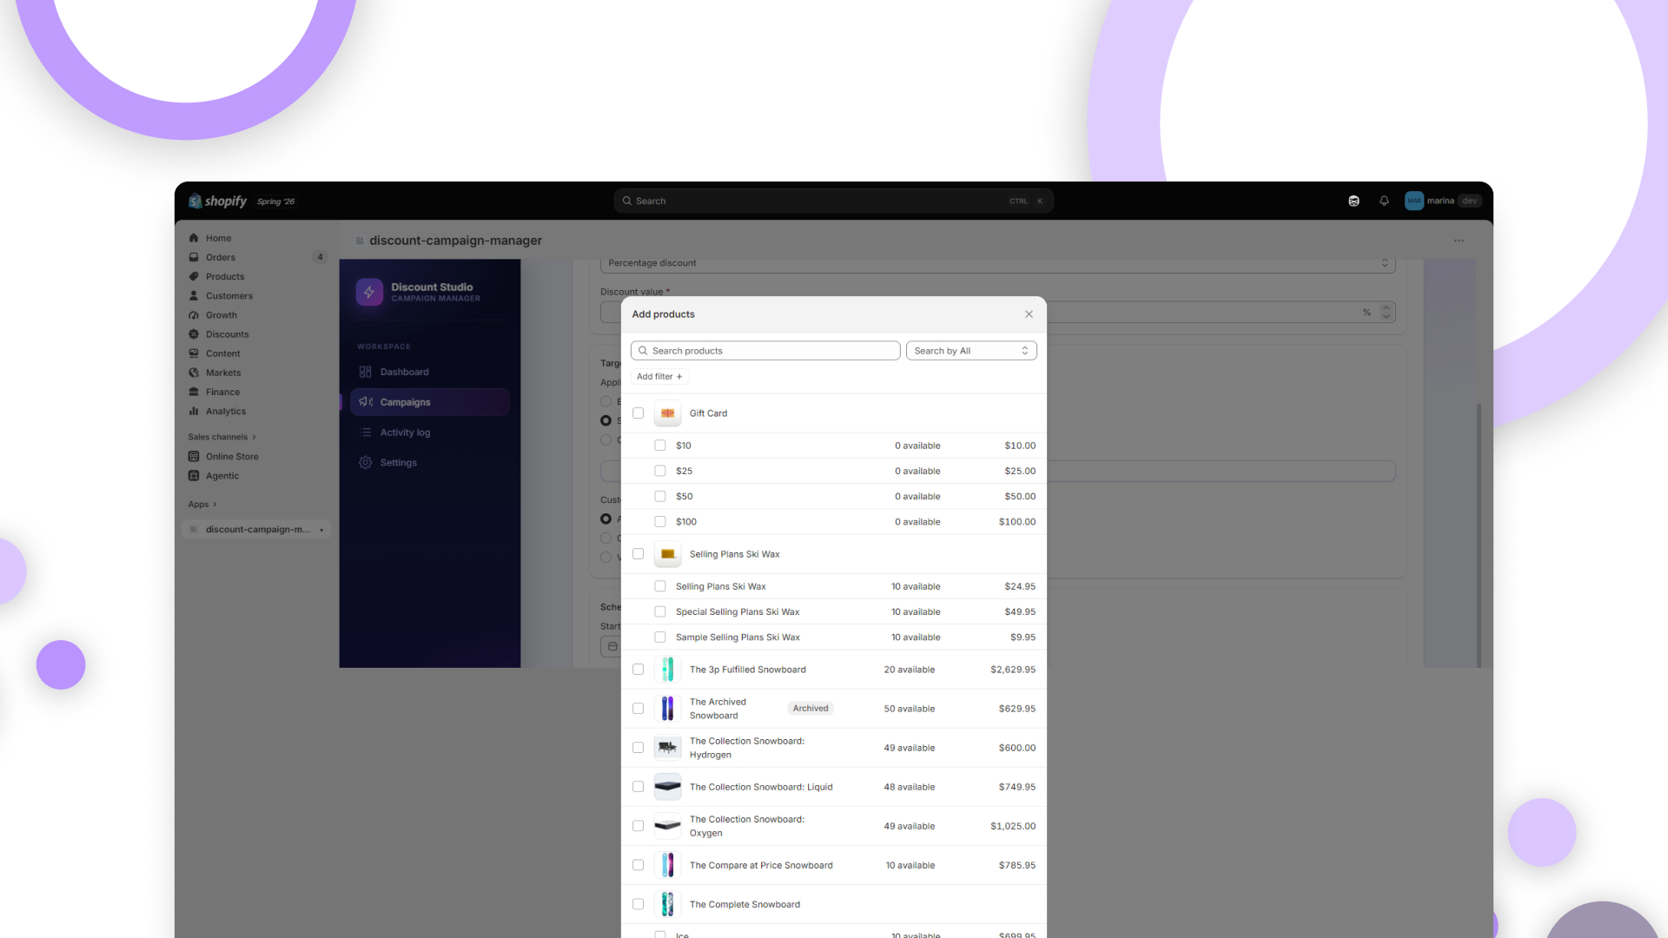Click the "Archived" status badge
The image size is (1668, 938).
click(x=811, y=709)
